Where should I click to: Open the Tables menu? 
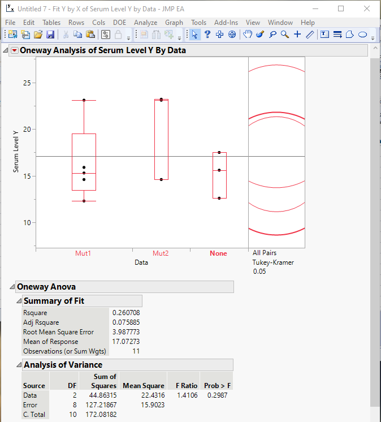tap(51, 23)
